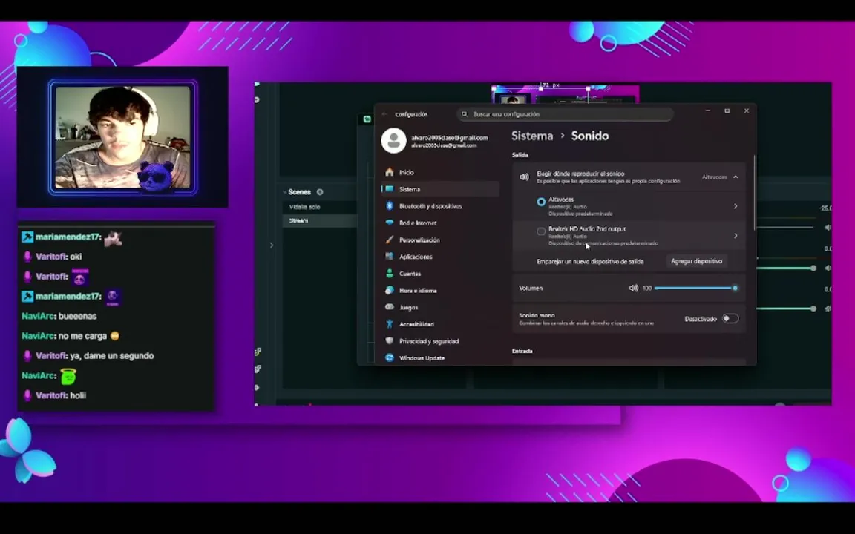Click the speaker icon beside the Volumen value

tap(633, 288)
